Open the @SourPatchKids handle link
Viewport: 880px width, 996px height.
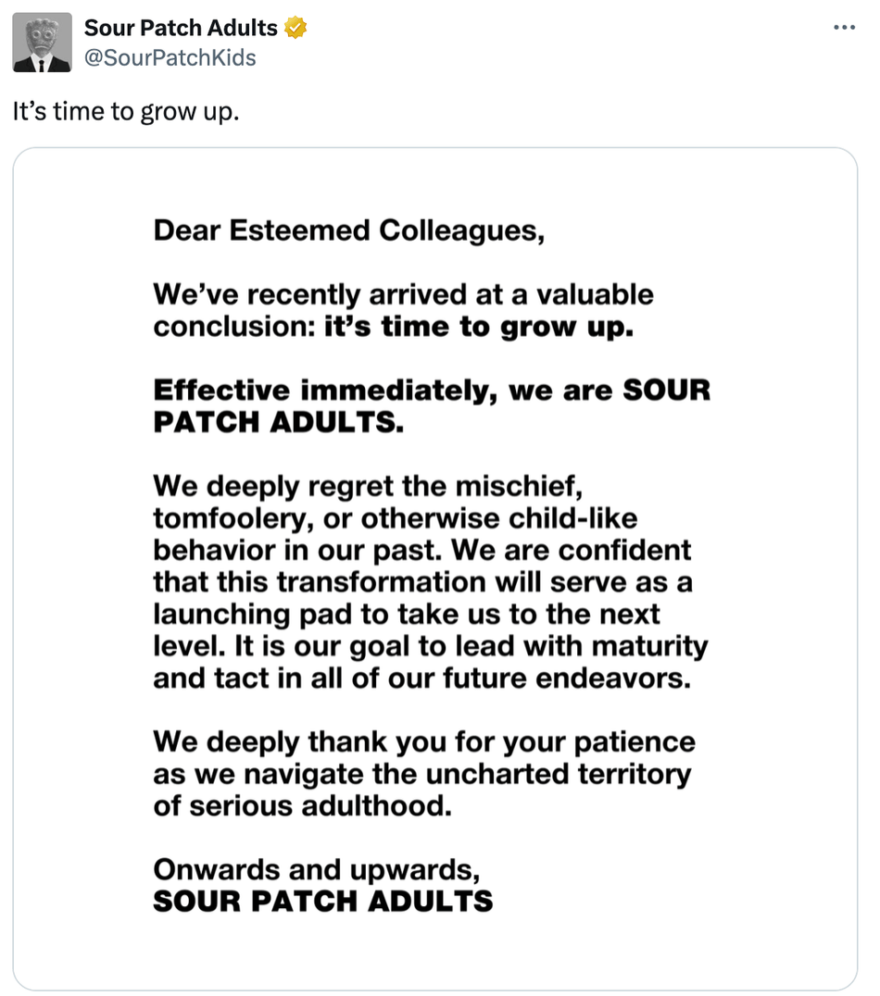click(170, 57)
